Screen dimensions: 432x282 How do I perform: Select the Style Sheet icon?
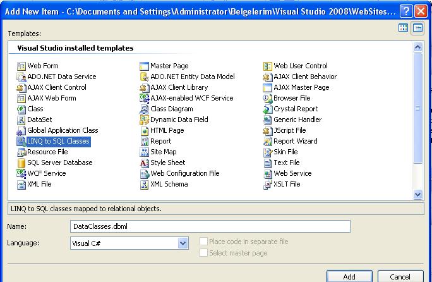point(145,163)
